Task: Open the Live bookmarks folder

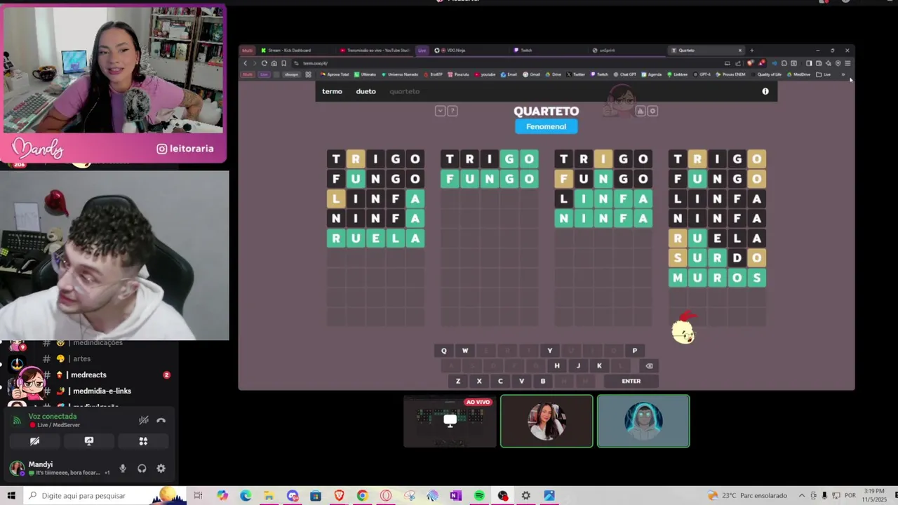Action: click(824, 74)
